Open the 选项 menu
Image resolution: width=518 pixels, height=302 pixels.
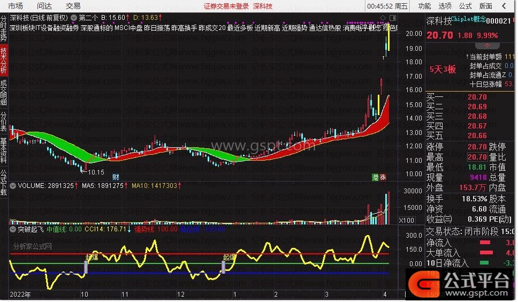[x=445, y=6]
